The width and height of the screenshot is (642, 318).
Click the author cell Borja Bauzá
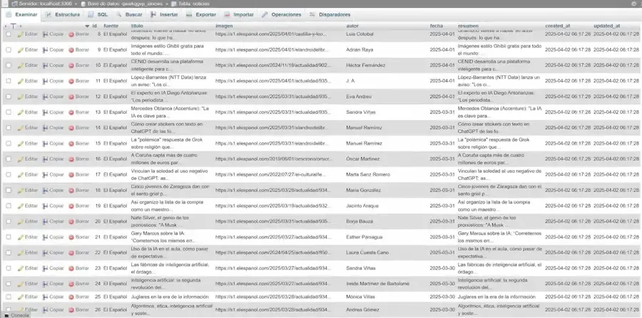pyautogui.click(x=360, y=221)
